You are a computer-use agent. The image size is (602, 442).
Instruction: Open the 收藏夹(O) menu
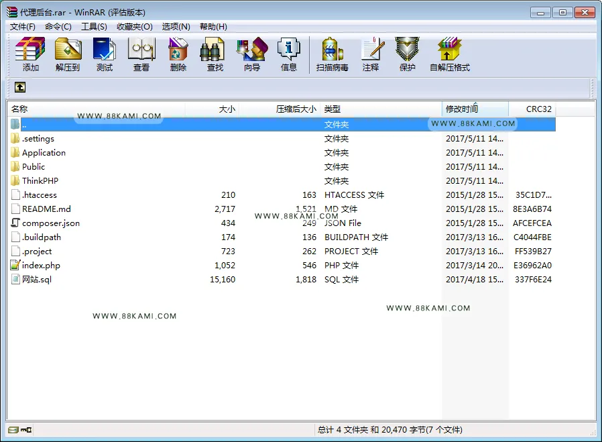coord(134,27)
